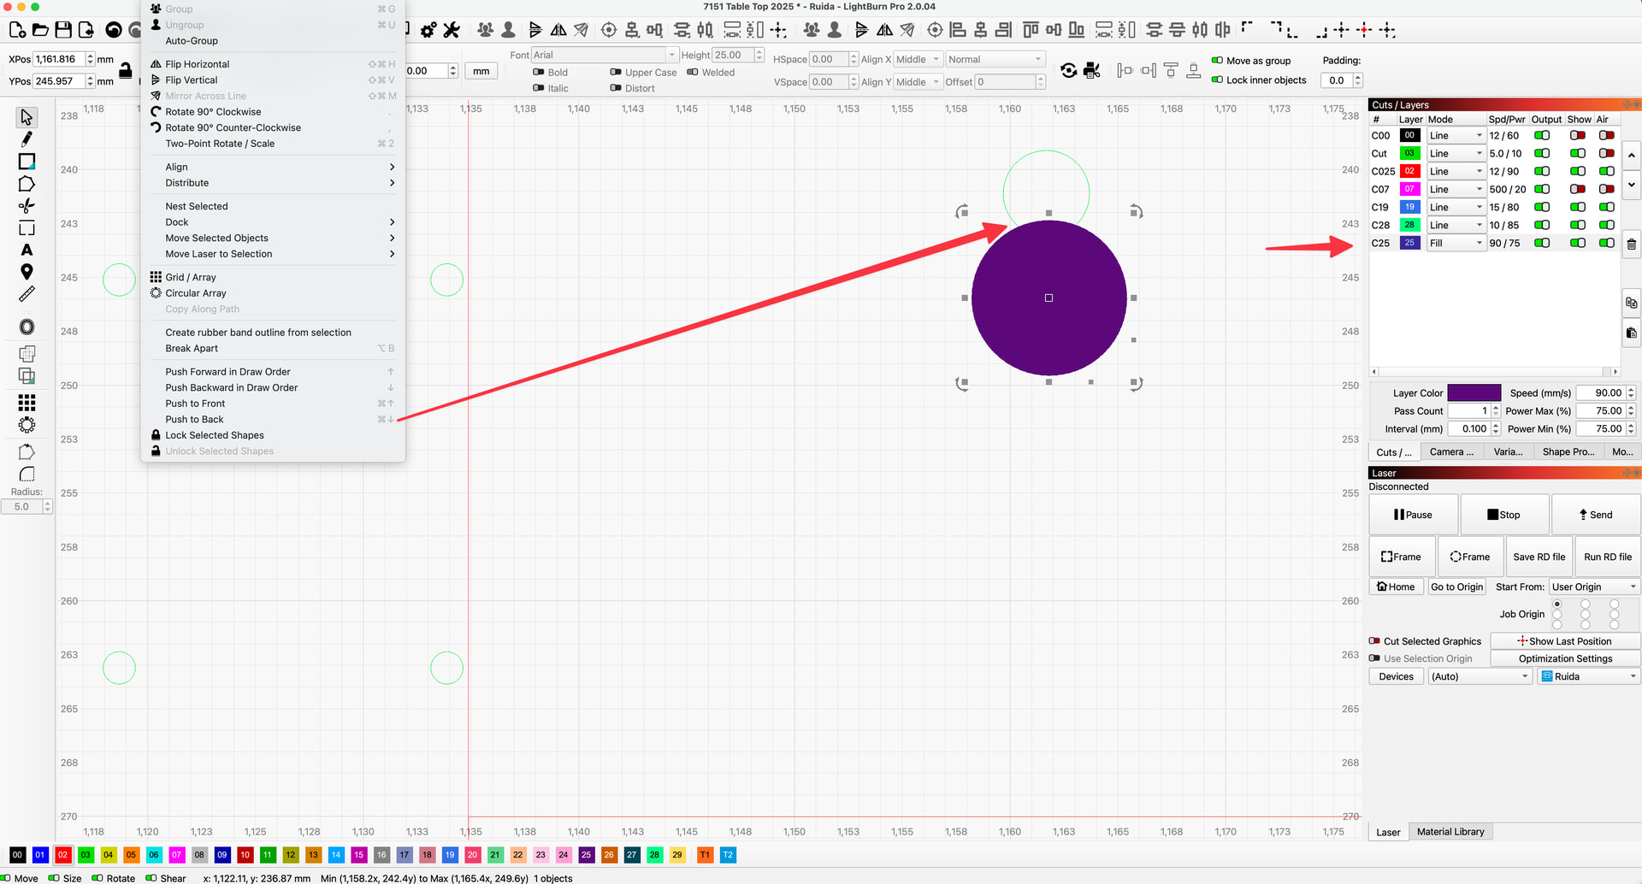The height and width of the screenshot is (884, 1642).
Task: Choose the Create Text tool
Action: 27,250
